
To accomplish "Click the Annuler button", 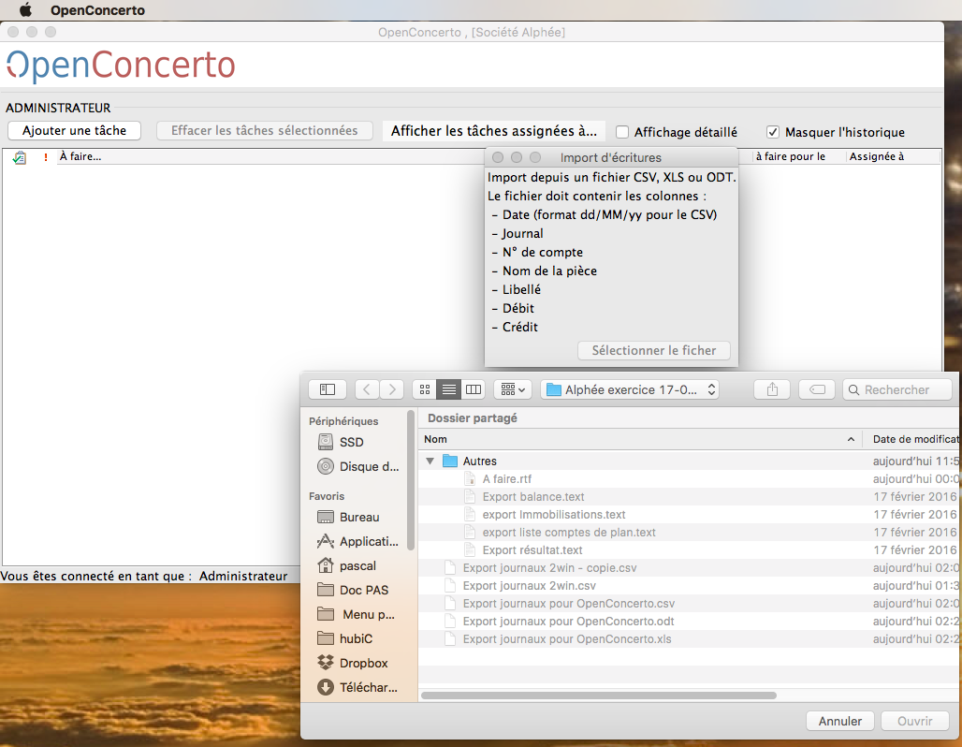I will coord(840,721).
